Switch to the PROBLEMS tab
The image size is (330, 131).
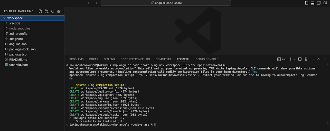[76, 59]
